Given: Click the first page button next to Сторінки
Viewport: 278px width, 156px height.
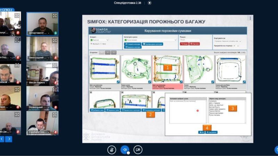Looking at the screenshot, I should pos(101,53).
